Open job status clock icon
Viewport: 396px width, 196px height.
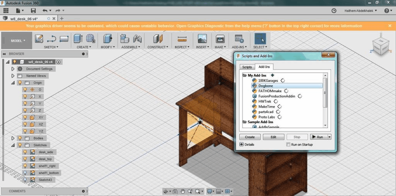pos(334,10)
